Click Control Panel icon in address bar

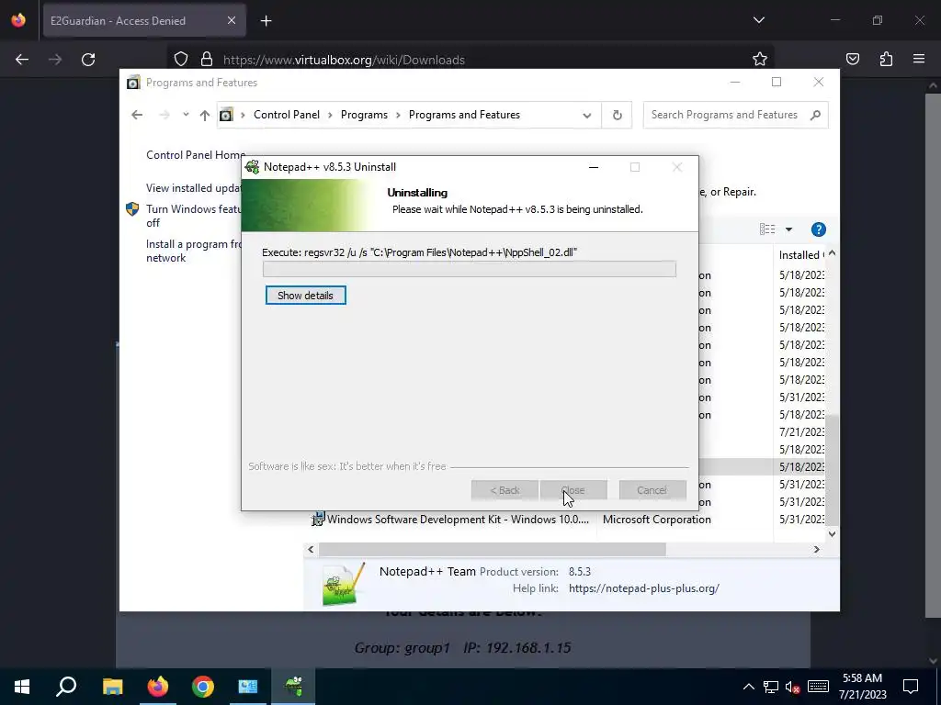click(x=226, y=115)
